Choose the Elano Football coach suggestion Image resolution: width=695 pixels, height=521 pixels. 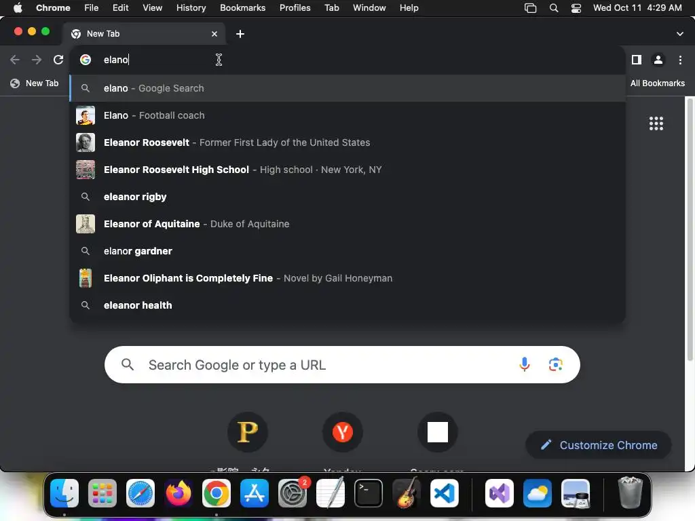[x=347, y=115]
